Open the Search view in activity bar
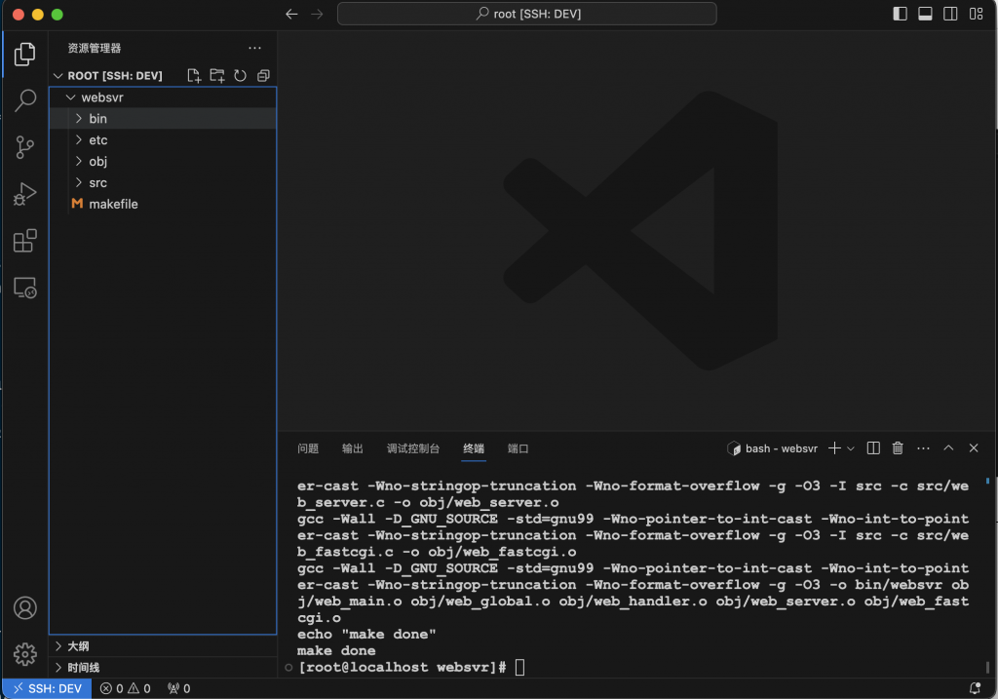The height and width of the screenshot is (699, 998). tap(25, 100)
